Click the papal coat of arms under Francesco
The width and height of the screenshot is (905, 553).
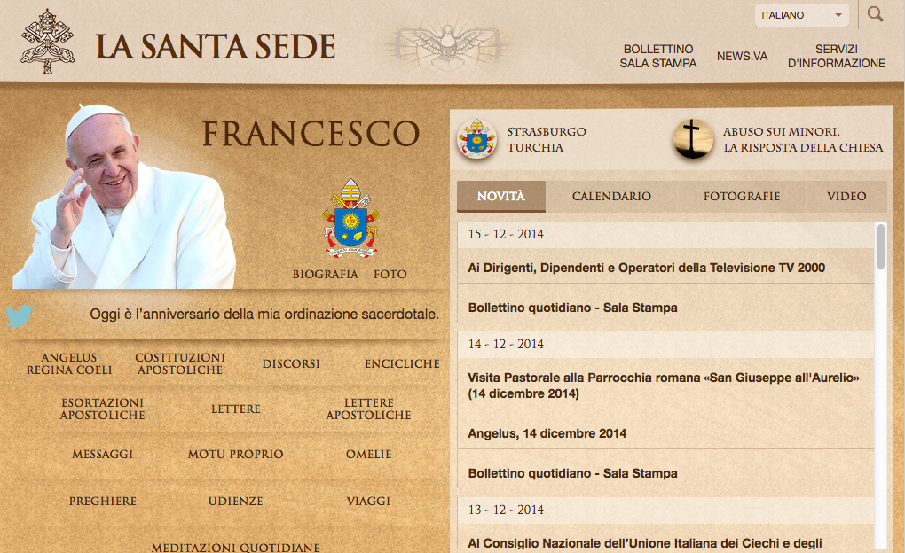coord(351,218)
